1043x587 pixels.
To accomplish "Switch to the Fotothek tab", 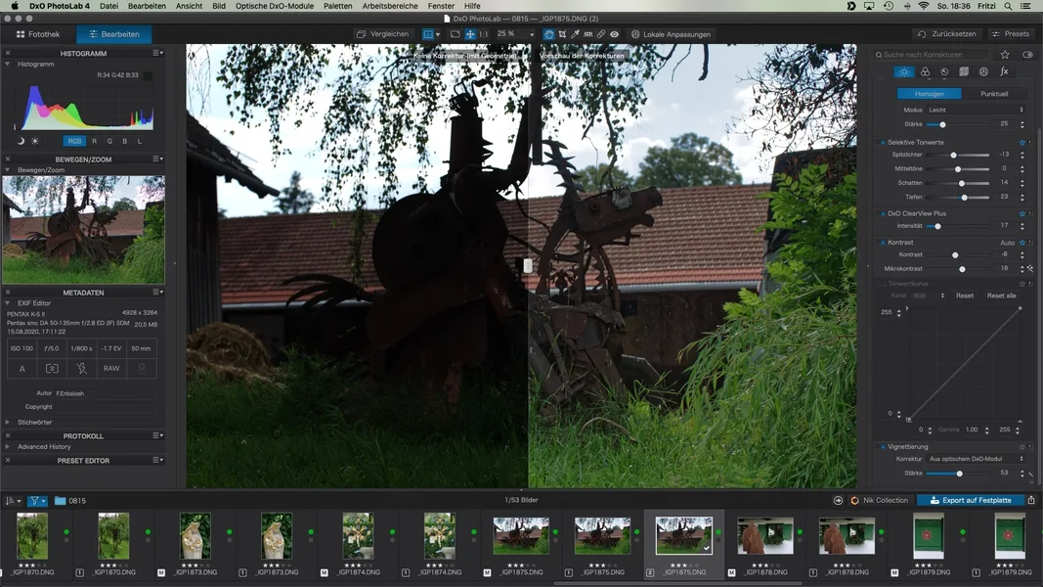I will pos(38,34).
